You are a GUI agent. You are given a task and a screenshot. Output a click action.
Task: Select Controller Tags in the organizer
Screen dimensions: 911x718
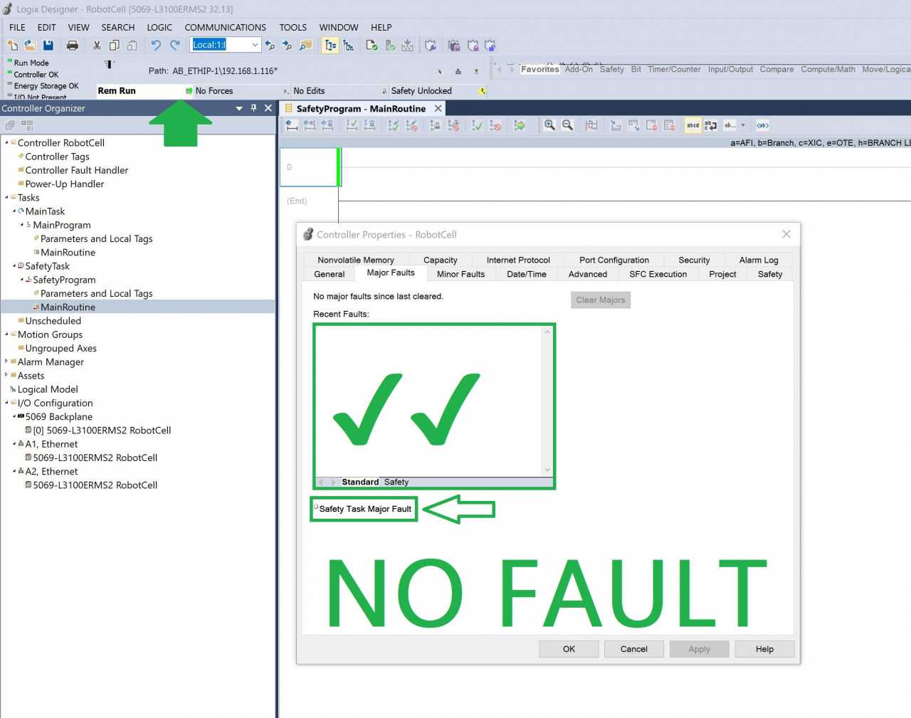pyautogui.click(x=57, y=157)
